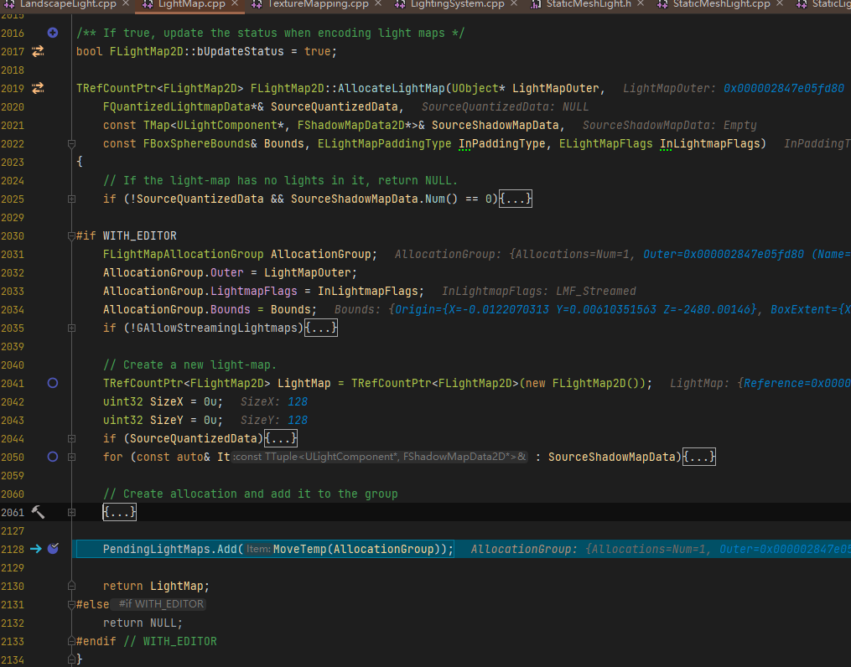851x667 pixels.
Task: Switch to the LightMap.cpp tab
Action: pyautogui.click(x=192, y=4)
